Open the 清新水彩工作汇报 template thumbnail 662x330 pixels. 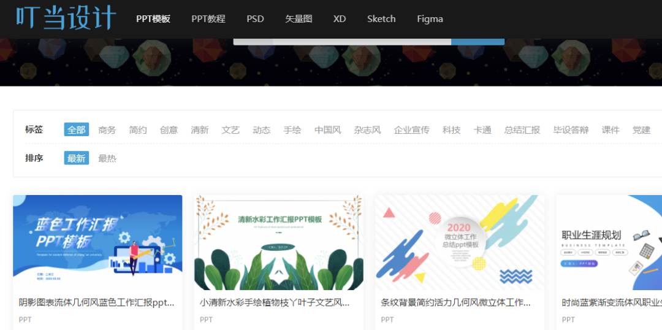pos(279,242)
